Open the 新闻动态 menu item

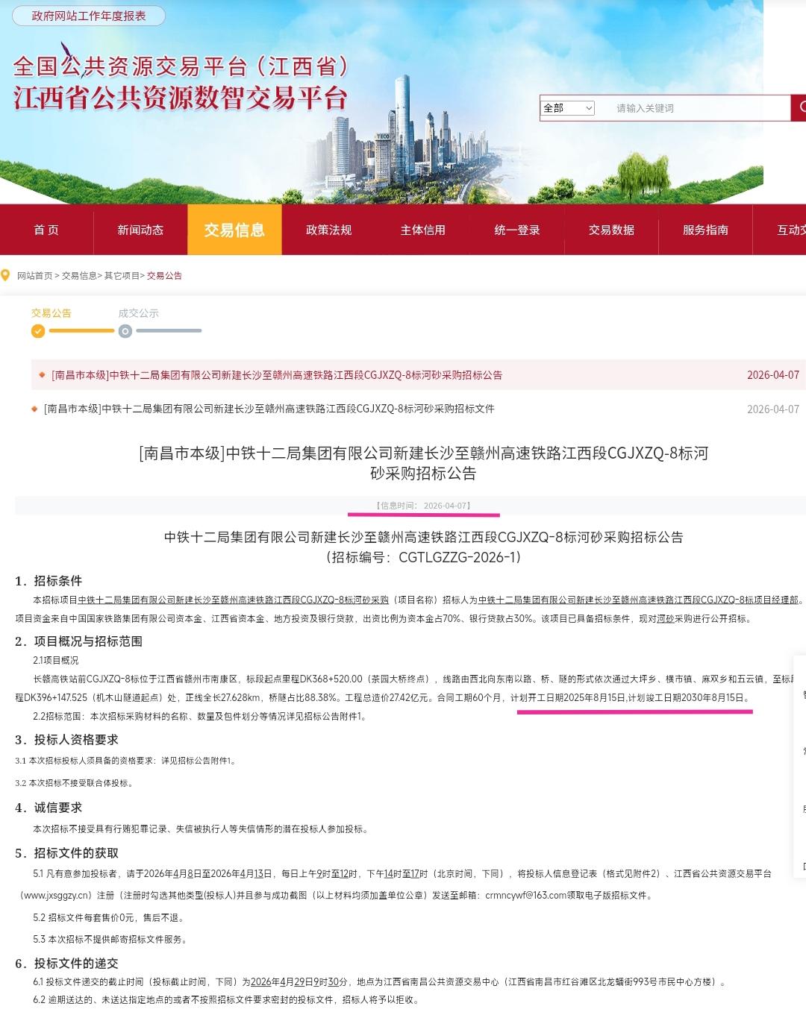pyautogui.click(x=139, y=230)
